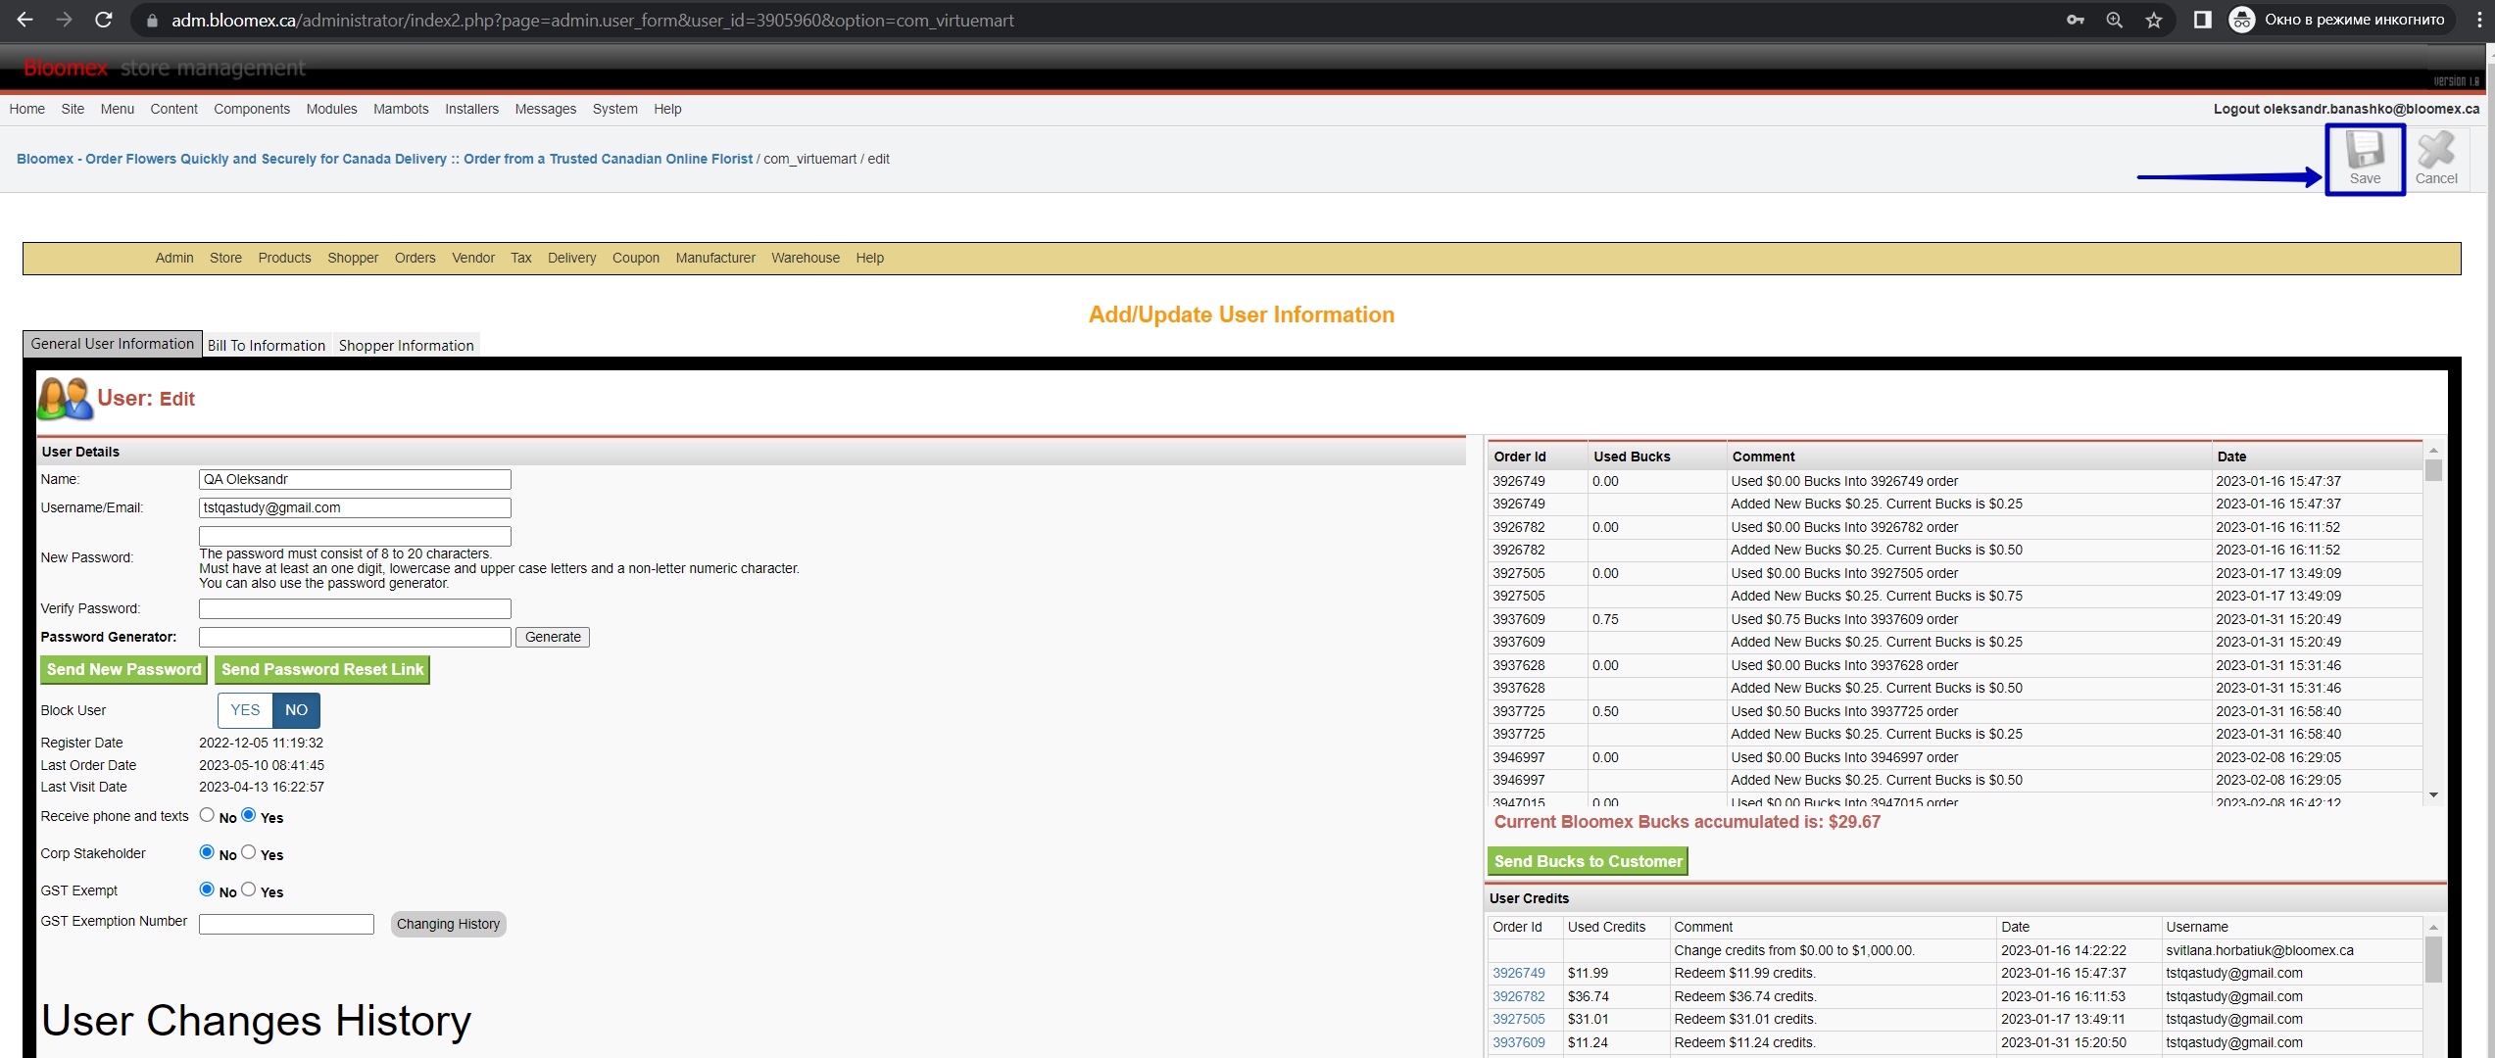Image resolution: width=2495 pixels, height=1058 pixels.
Task: Click the Save floppy disk icon
Action: (x=2365, y=151)
